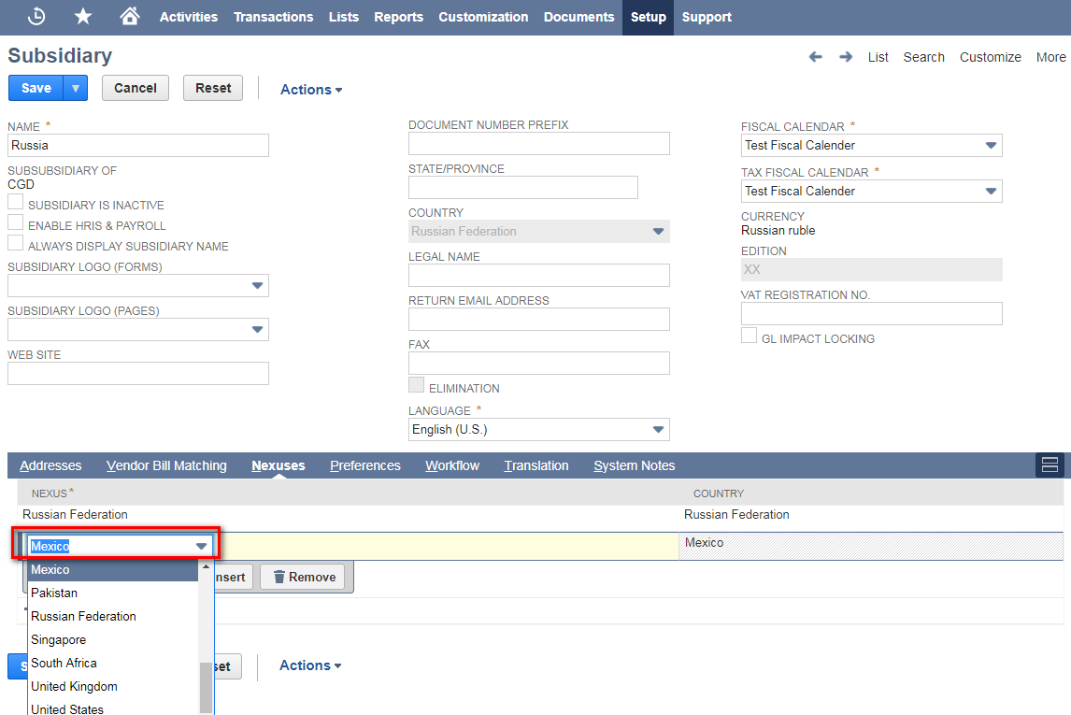Enable GL Impact Locking
The width and height of the screenshot is (1071, 715).
[749, 335]
